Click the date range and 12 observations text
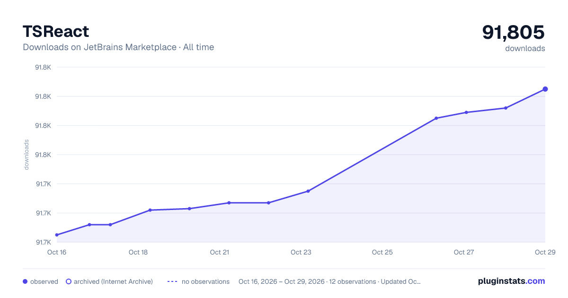This screenshot has width=568, height=298. (x=329, y=281)
